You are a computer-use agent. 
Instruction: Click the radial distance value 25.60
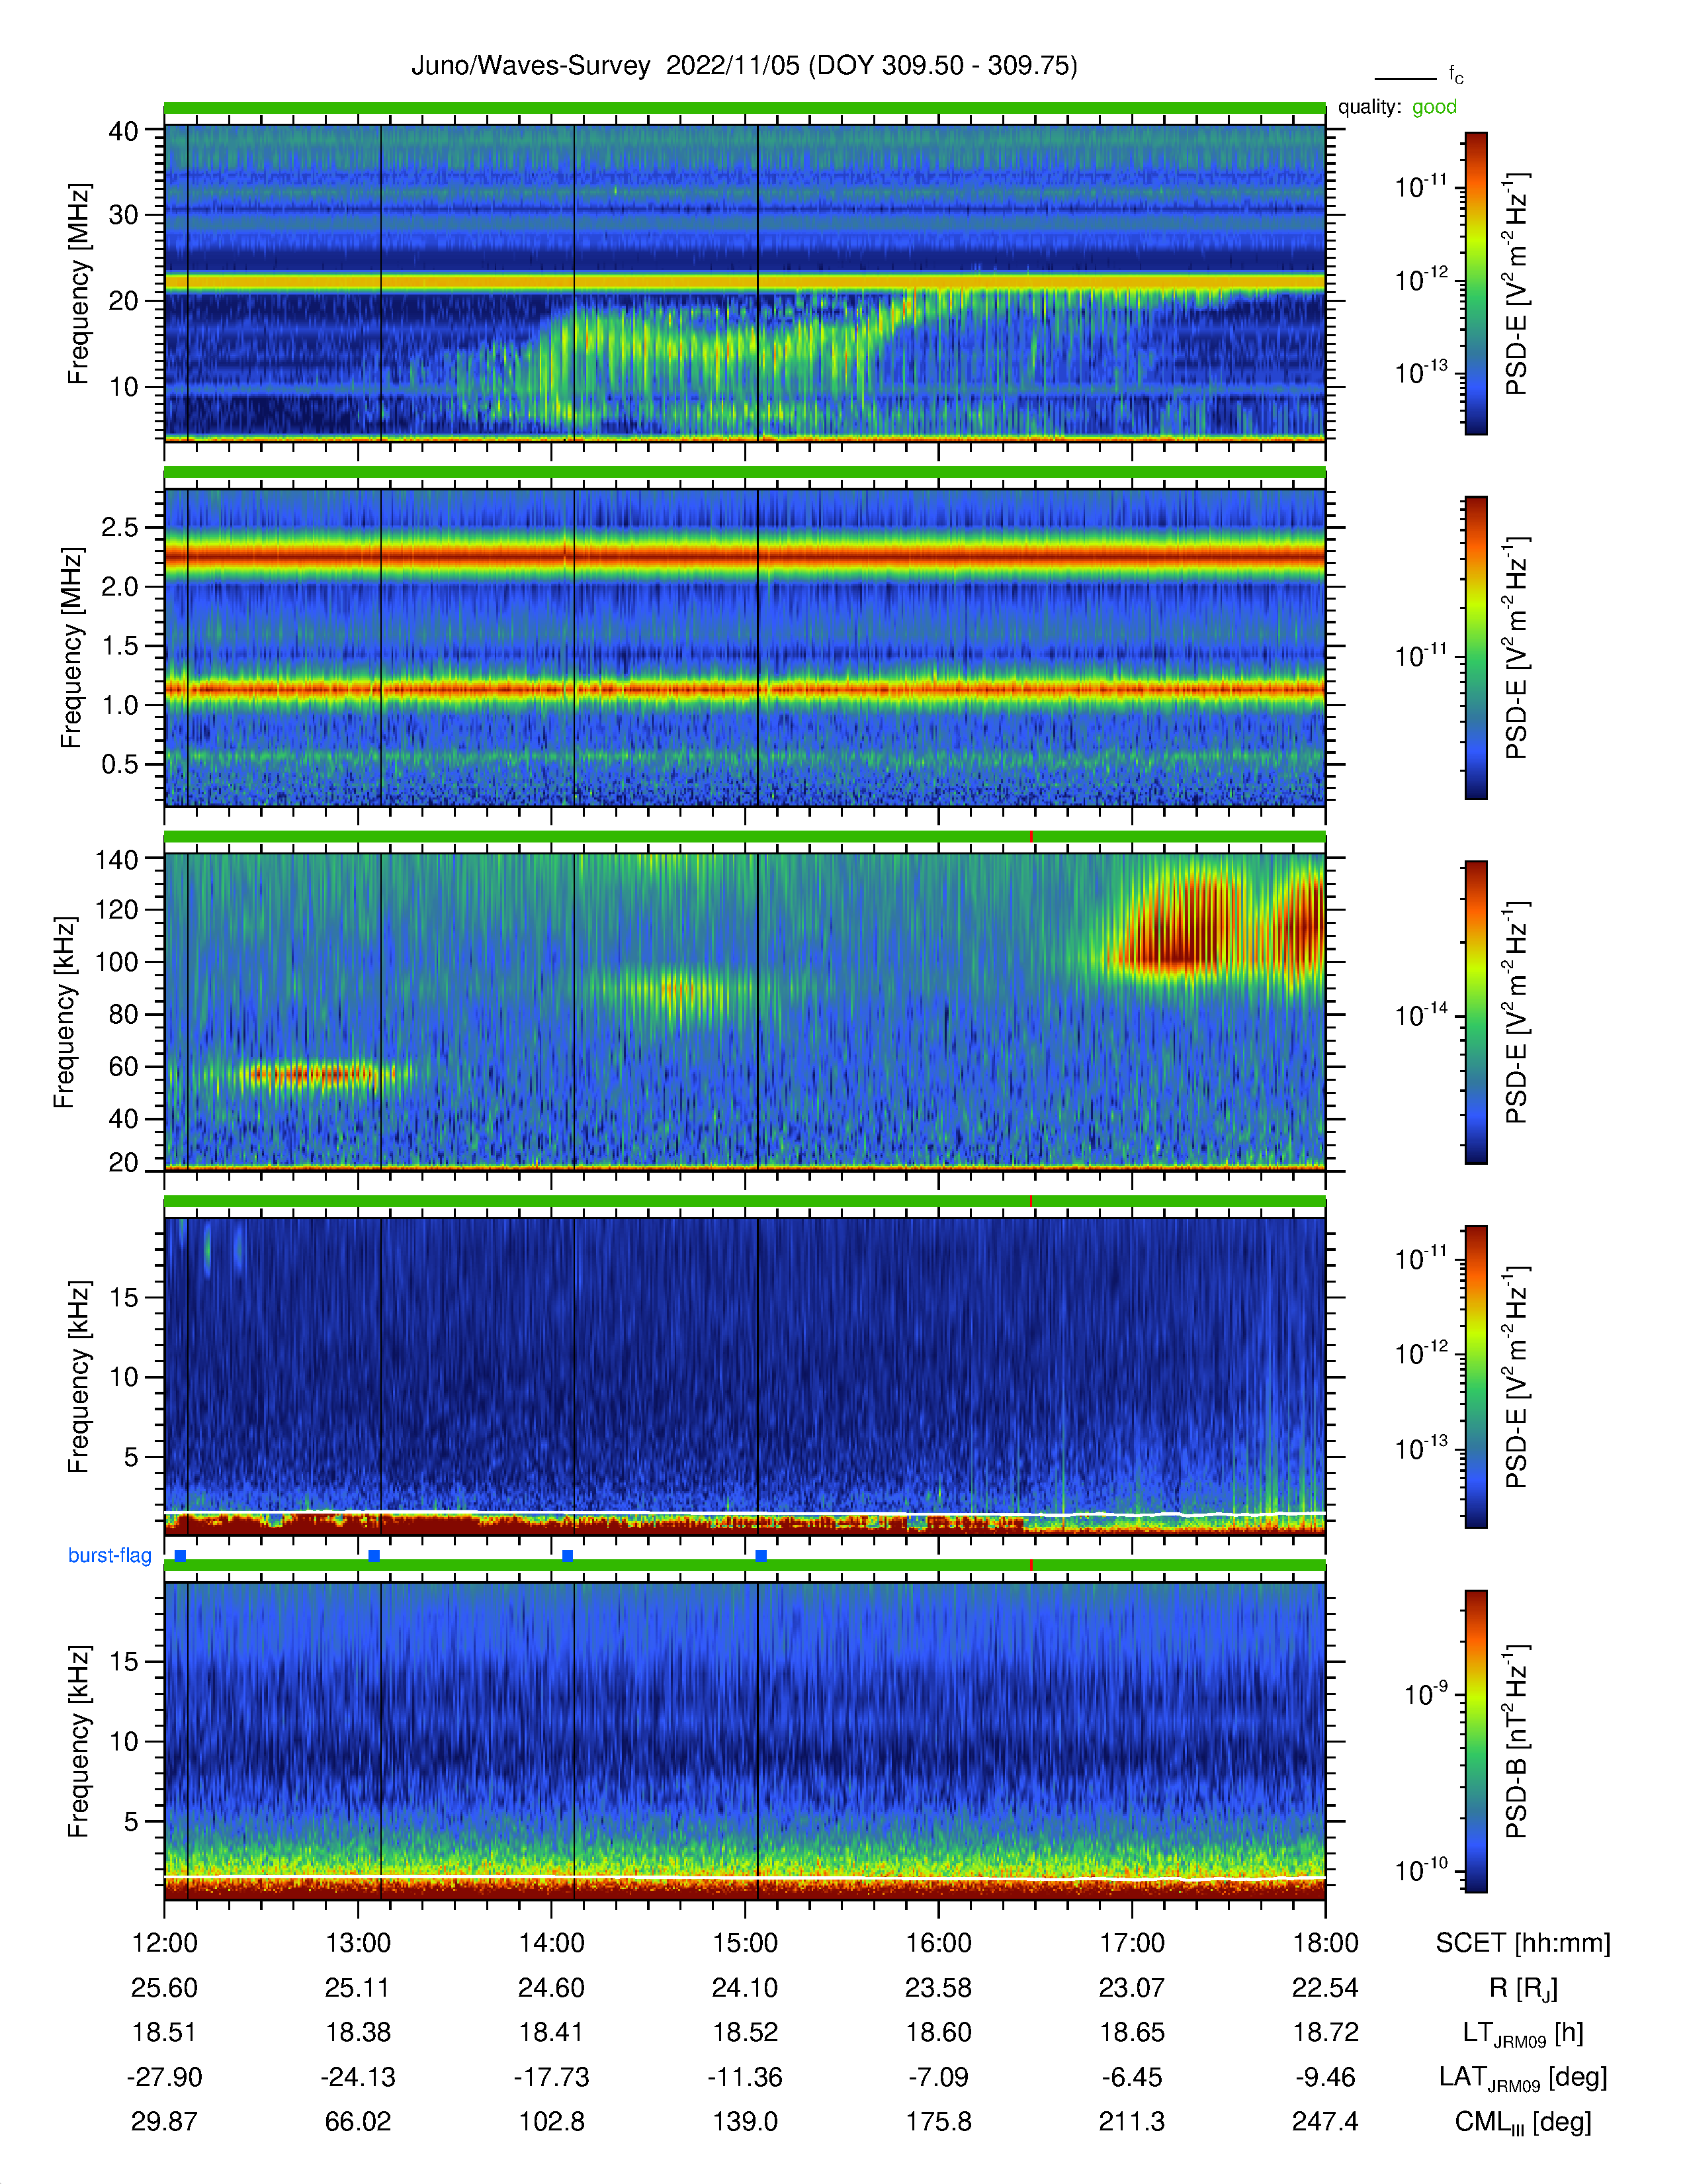tap(165, 1987)
